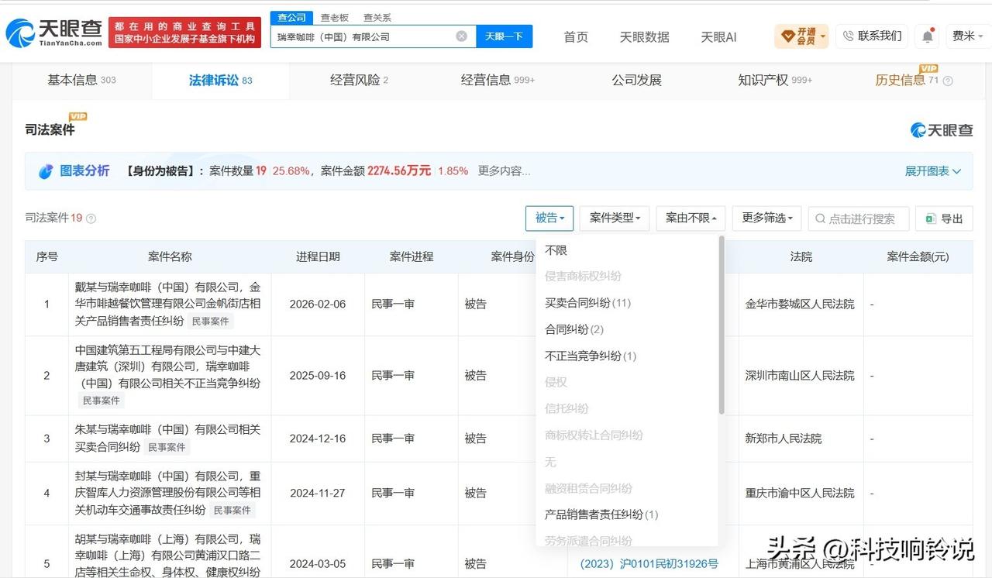Image resolution: width=992 pixels, height=578 pixels.
Task: Click the phone icon in 联系我们
Action: click(848, 36)
